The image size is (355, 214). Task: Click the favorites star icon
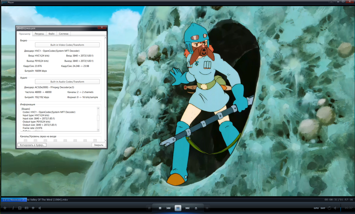click(x=5, y=208)
